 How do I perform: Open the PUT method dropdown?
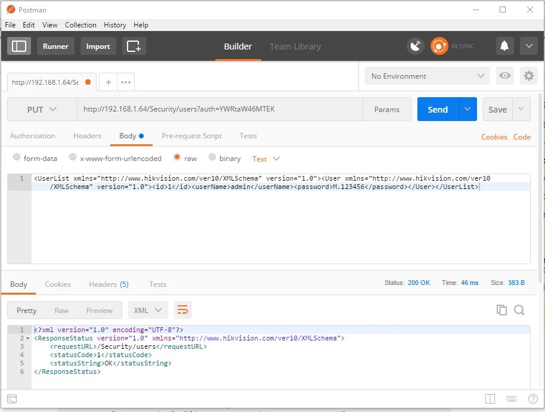[x=42, y=110]
